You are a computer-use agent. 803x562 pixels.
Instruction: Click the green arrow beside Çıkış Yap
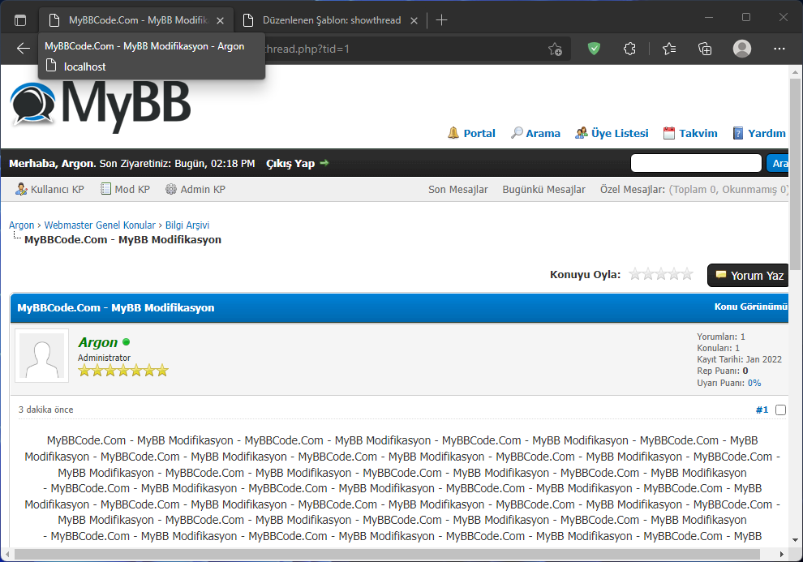tap(324, 163)
